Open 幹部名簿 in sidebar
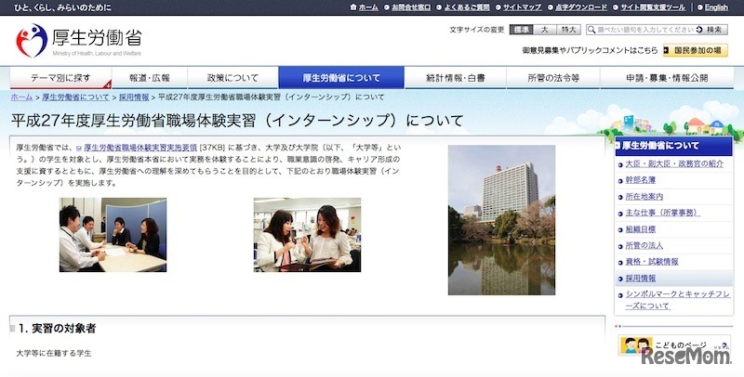The width and height of the screenshot is (744, 377). 640,180
